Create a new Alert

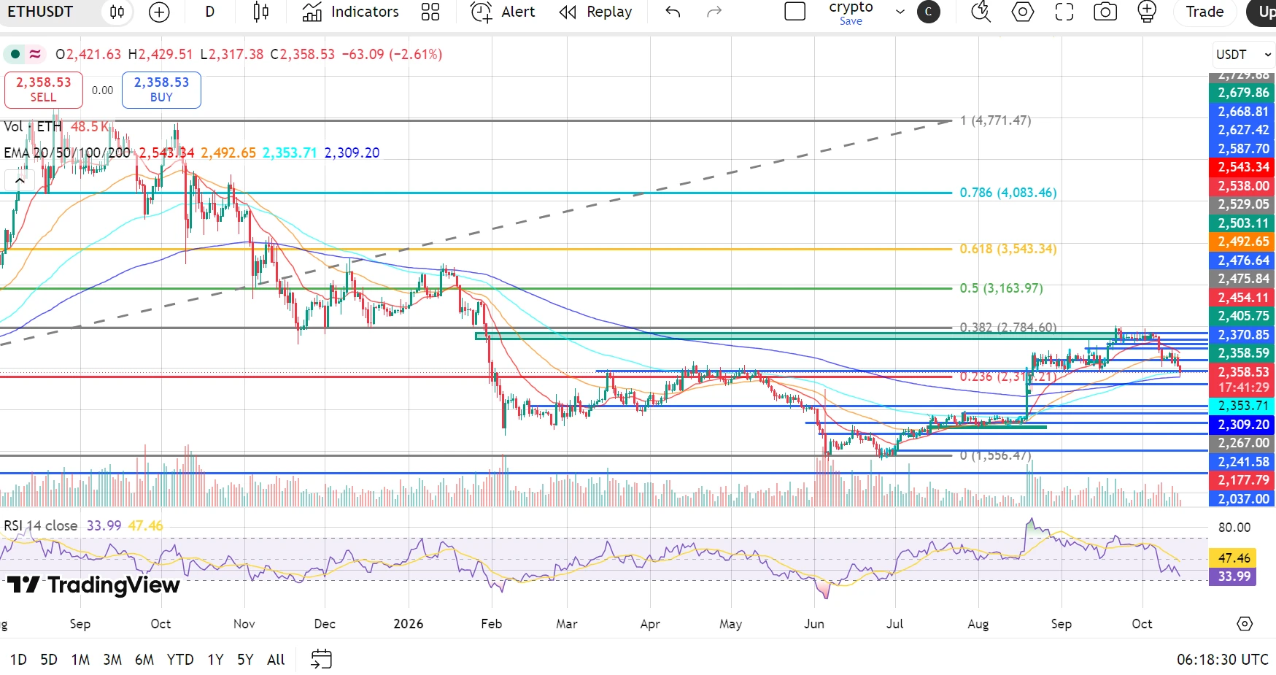[503, 12]
